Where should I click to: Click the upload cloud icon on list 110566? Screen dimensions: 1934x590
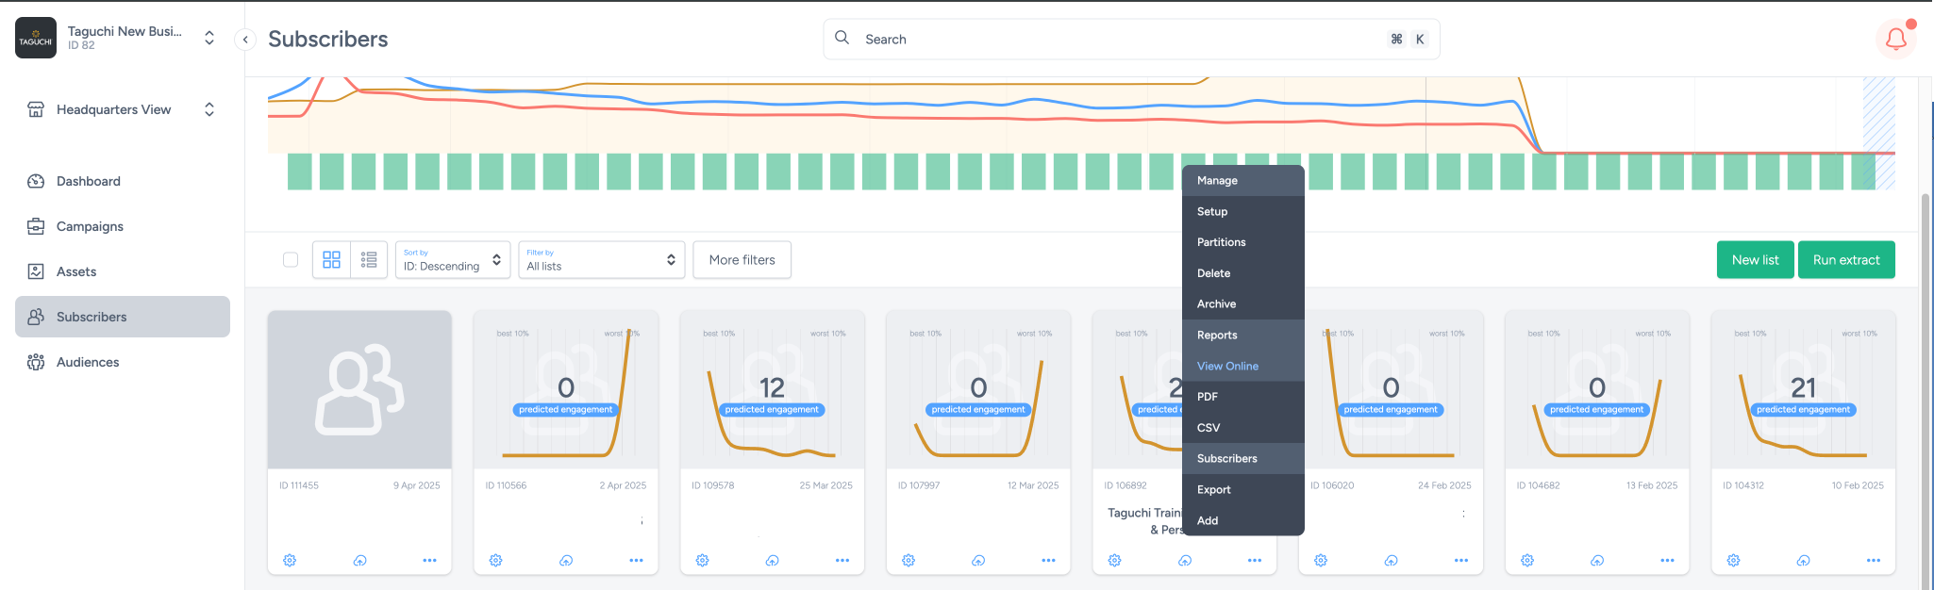566,560
